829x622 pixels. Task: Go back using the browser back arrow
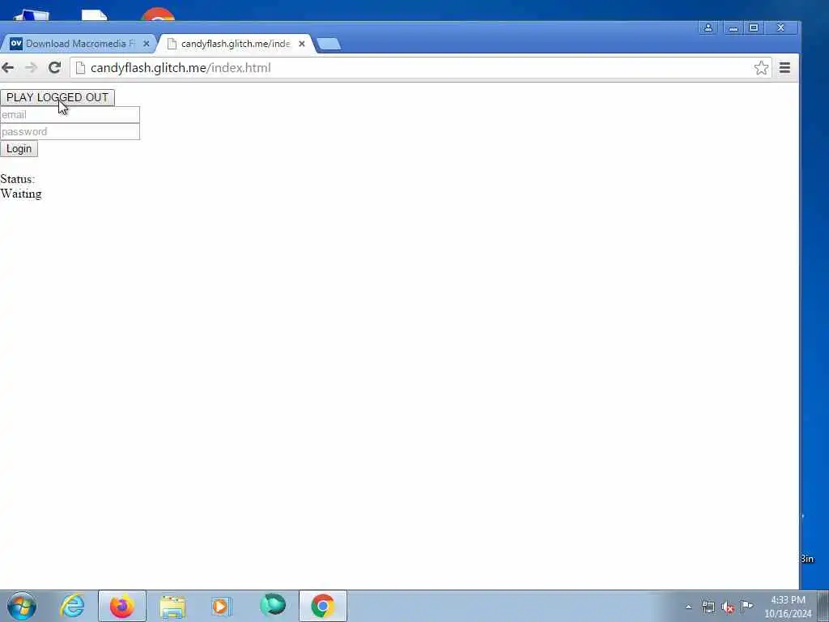[7, 68]
